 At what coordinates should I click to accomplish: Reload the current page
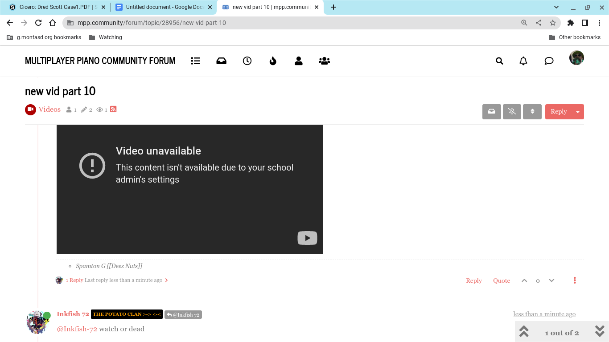pos(38,23)
